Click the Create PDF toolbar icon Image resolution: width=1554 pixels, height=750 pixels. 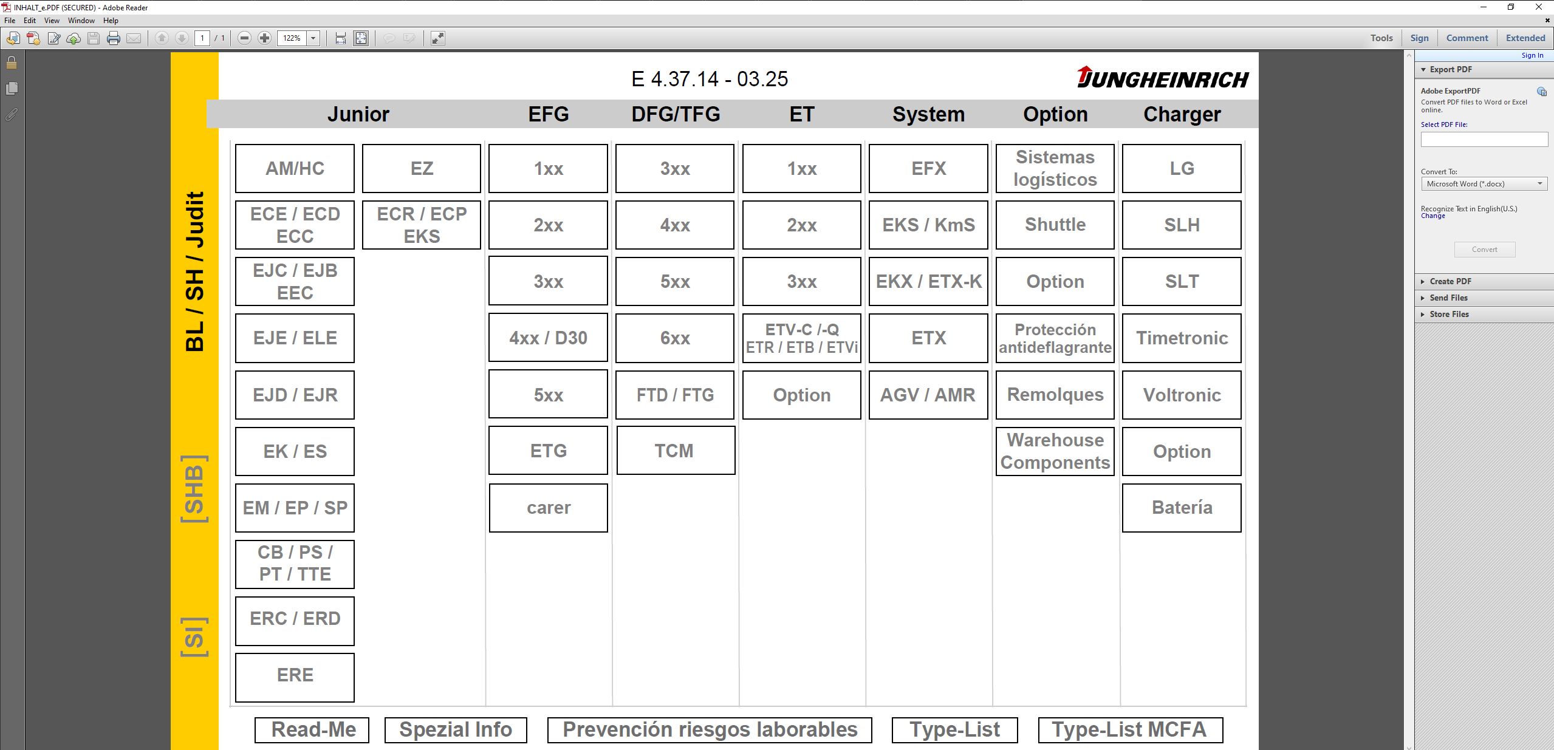click(33, 38)
